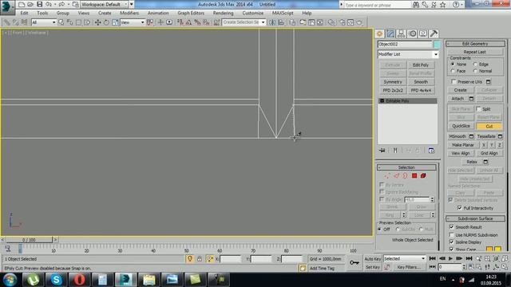Open the Rendering menu
Image resolution: width=511 pixels, height=287 pixels.
(x=224, y=13)
